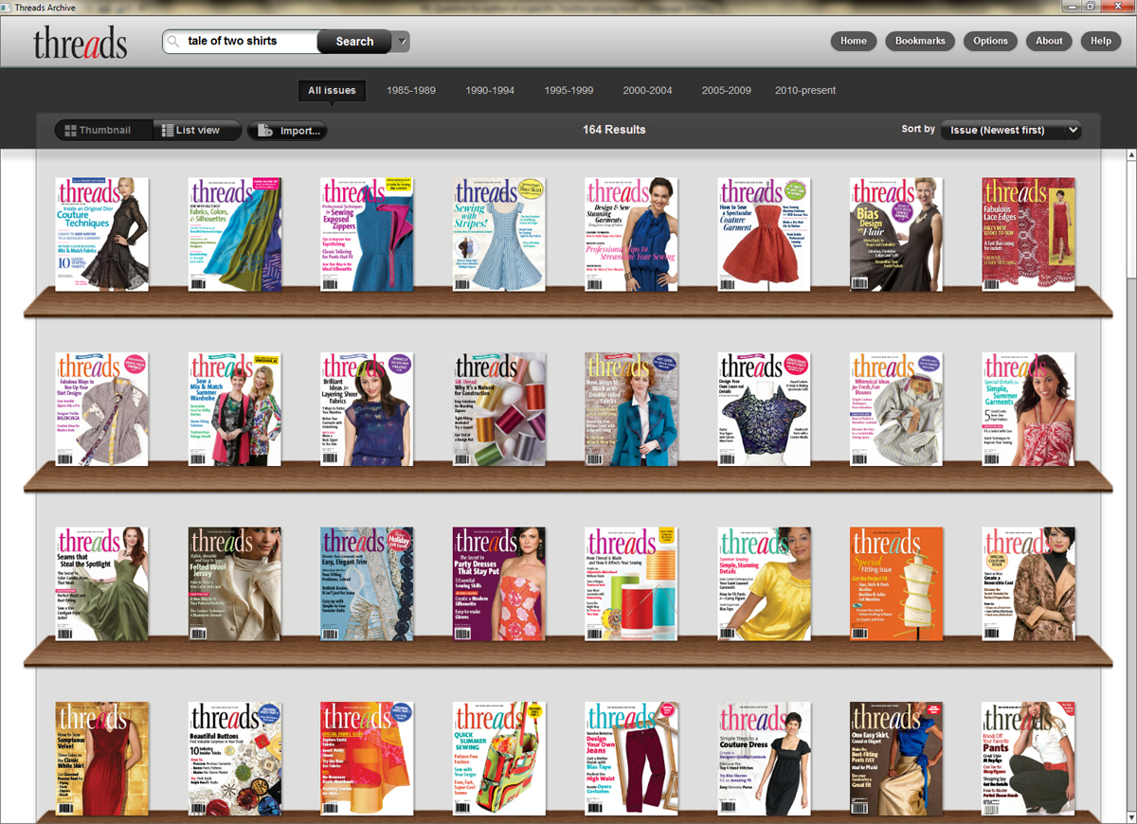Open the Fabrics, Colors & Silhouettes issue
Image resolution: width=1137 pixels, height=824 pixels.
[x=235, y=234]
